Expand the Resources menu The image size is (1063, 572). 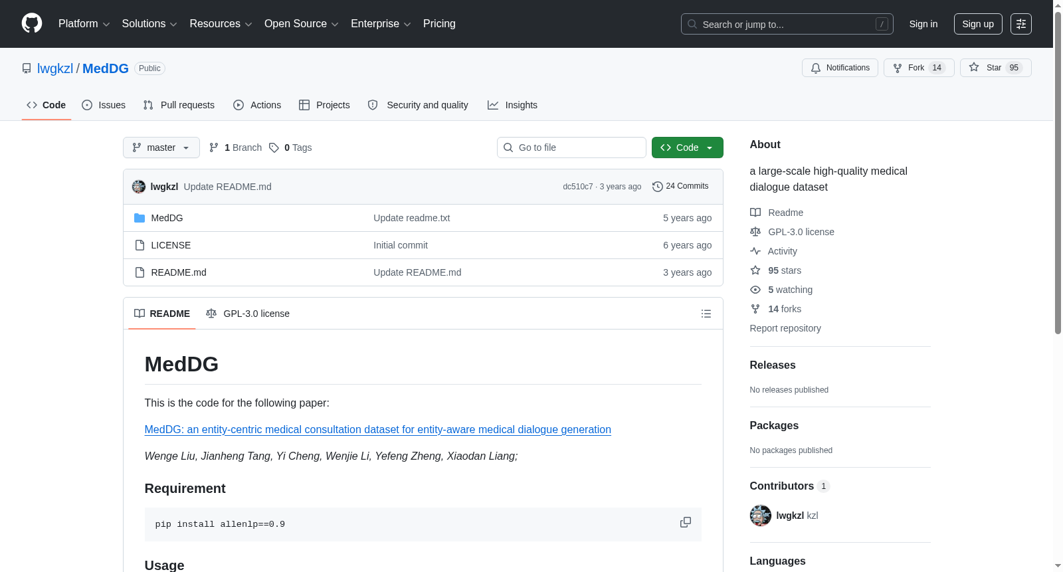pos(221,24)
